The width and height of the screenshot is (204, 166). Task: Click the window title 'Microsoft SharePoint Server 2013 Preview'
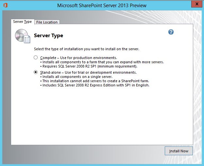pos(102,6)
